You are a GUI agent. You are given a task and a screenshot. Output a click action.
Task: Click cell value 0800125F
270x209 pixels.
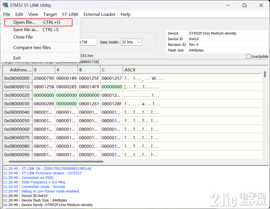coord(89,78)
